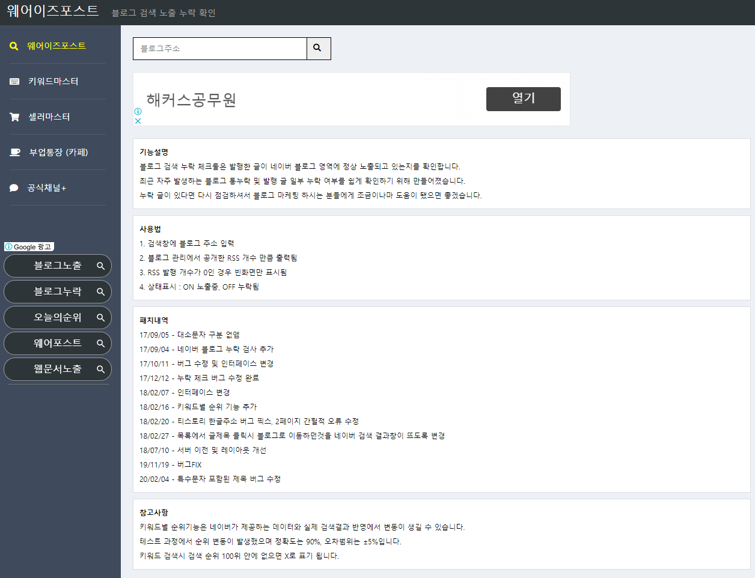
Task: Click the 블로그주소 input field
Action: [220, 49]
